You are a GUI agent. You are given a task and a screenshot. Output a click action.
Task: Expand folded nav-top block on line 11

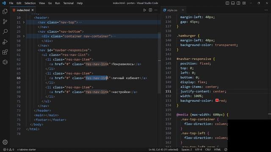[x=24, y=22]
